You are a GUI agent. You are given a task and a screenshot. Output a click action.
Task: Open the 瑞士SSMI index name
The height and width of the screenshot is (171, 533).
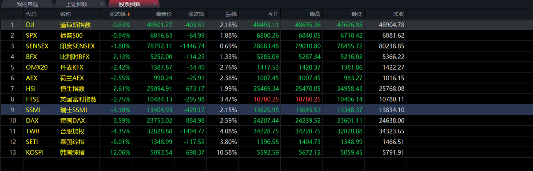tap(73, 110)
